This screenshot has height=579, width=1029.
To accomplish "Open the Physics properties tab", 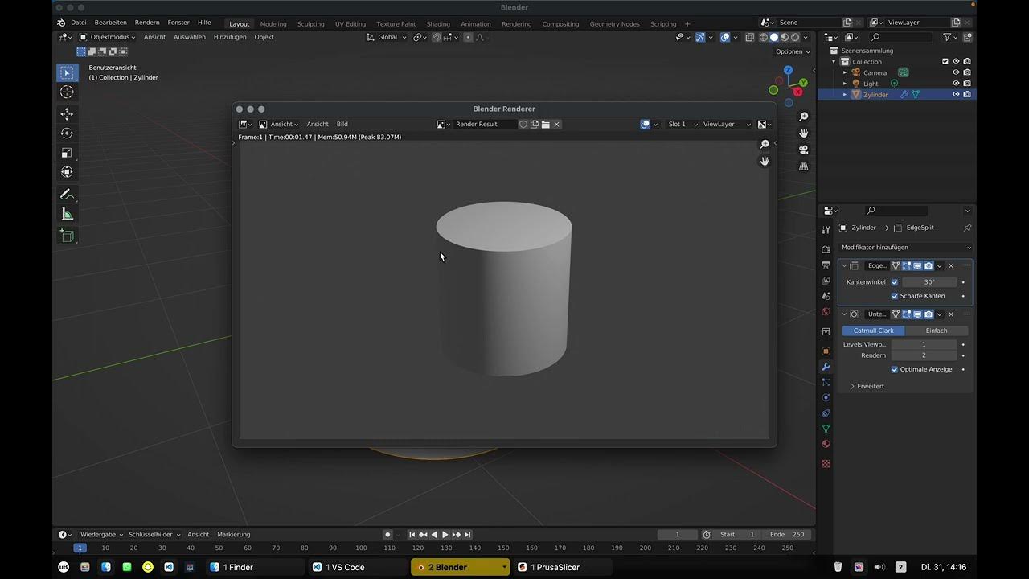I will (826, 397).
